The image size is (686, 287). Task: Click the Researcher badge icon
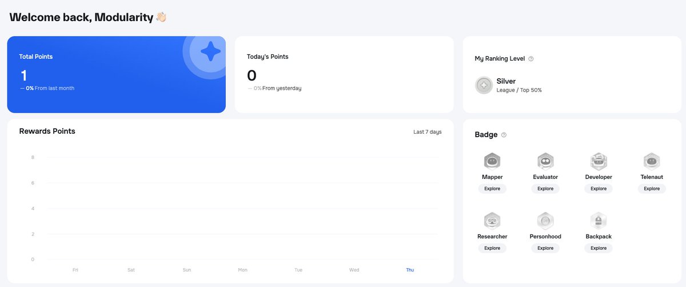(x=492, y=221)
